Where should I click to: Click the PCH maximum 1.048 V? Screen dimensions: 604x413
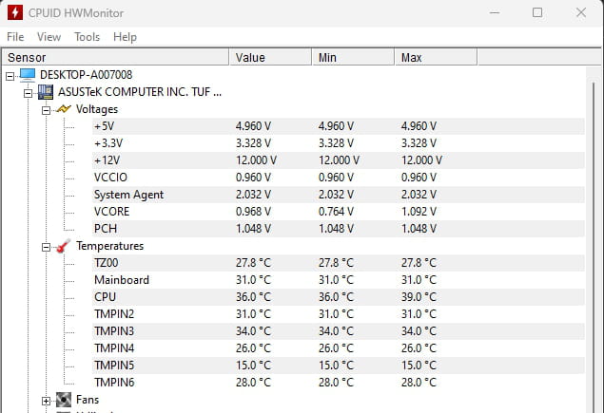[419, 229]
